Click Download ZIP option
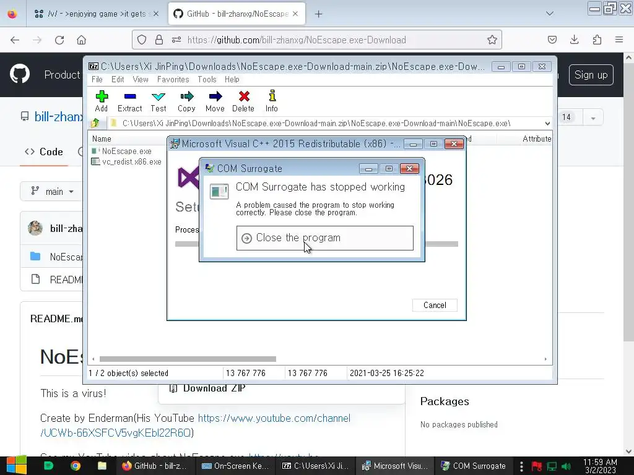This screenshot has width=634, height=475. click(208, 388)
